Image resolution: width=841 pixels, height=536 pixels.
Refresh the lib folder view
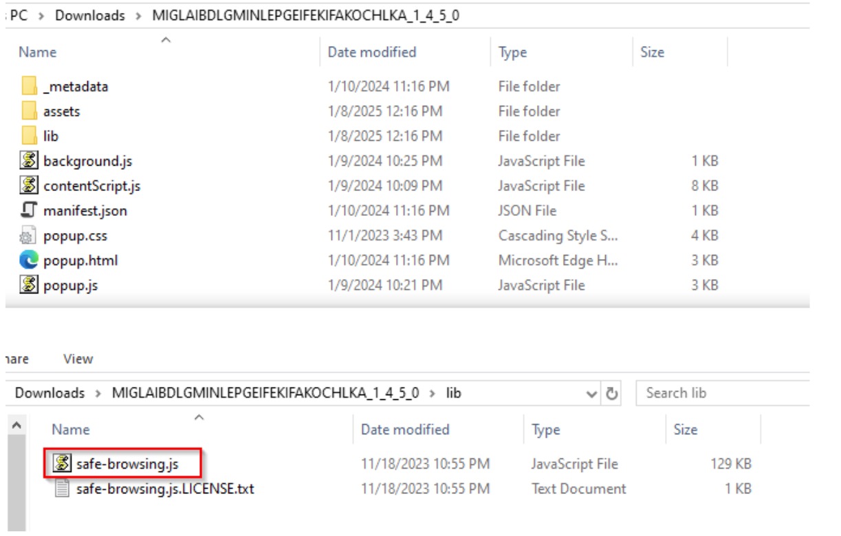609,394
